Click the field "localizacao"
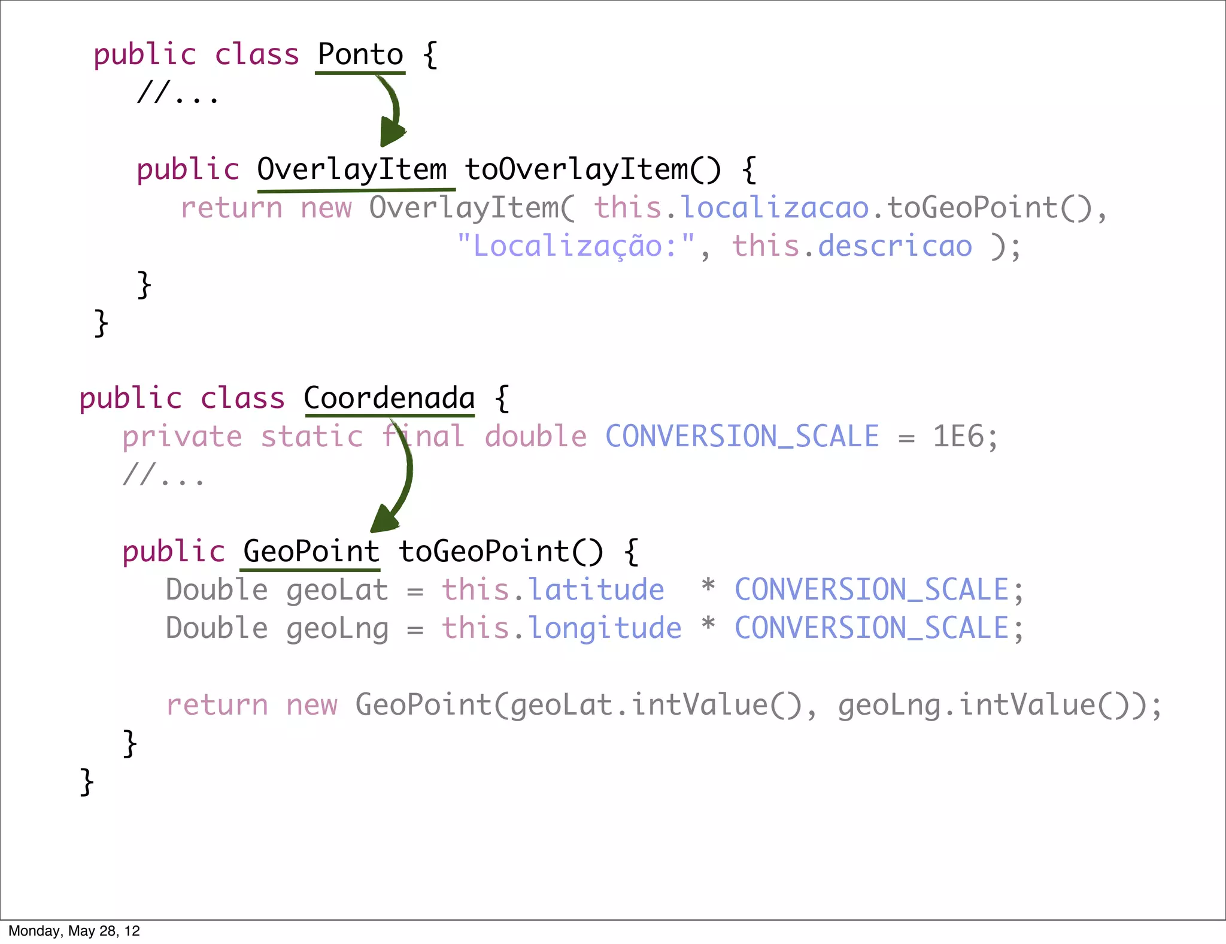Viewport: 1226px width, 944px height. tap(775, 207)
